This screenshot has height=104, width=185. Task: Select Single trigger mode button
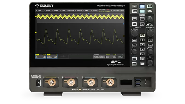pyautogui.click(x=142, y=24)
